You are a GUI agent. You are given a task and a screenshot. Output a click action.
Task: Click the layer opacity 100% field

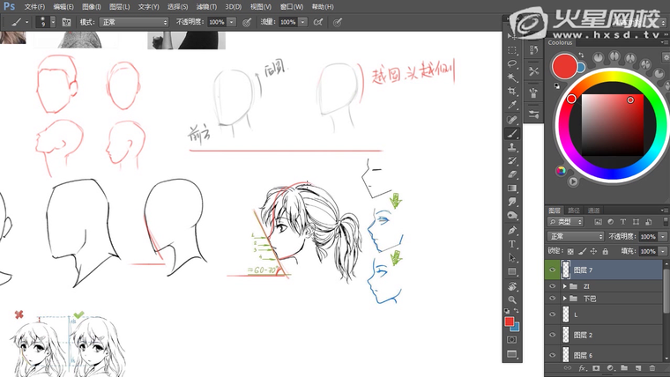coord(647,237)
